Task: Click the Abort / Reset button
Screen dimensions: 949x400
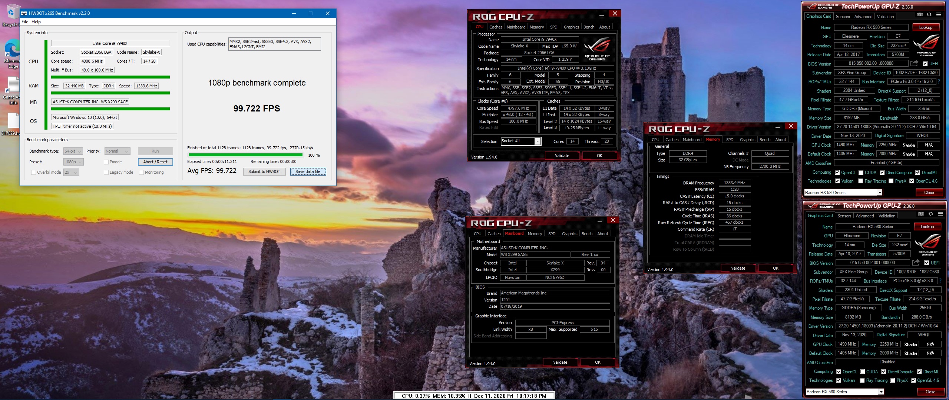Action: (x=155, y=162)
